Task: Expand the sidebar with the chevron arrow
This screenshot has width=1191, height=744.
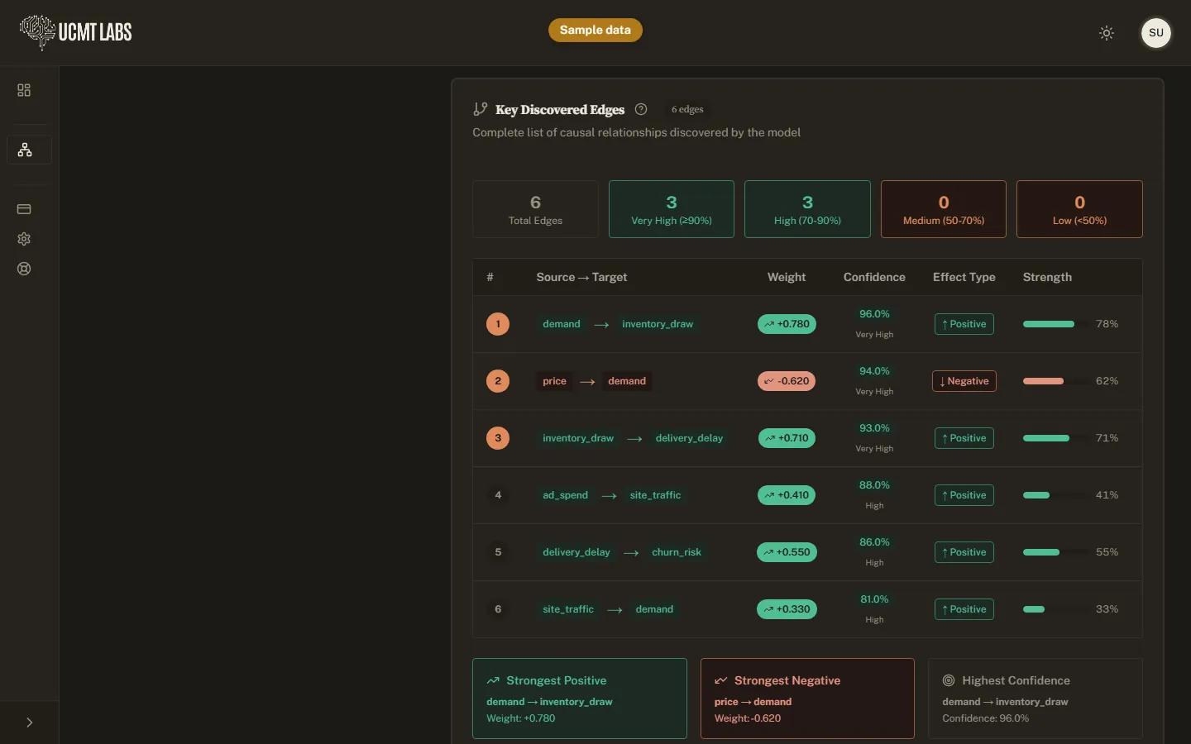Action: pyautogui.click(x=30, y=723)
